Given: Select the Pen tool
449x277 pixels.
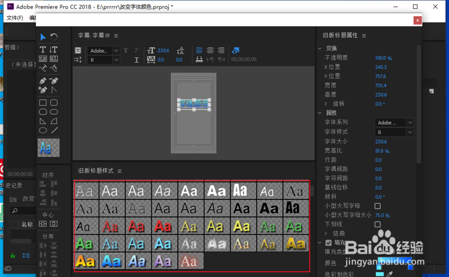Looking at the screenshot, I should [x=43, y=81].
